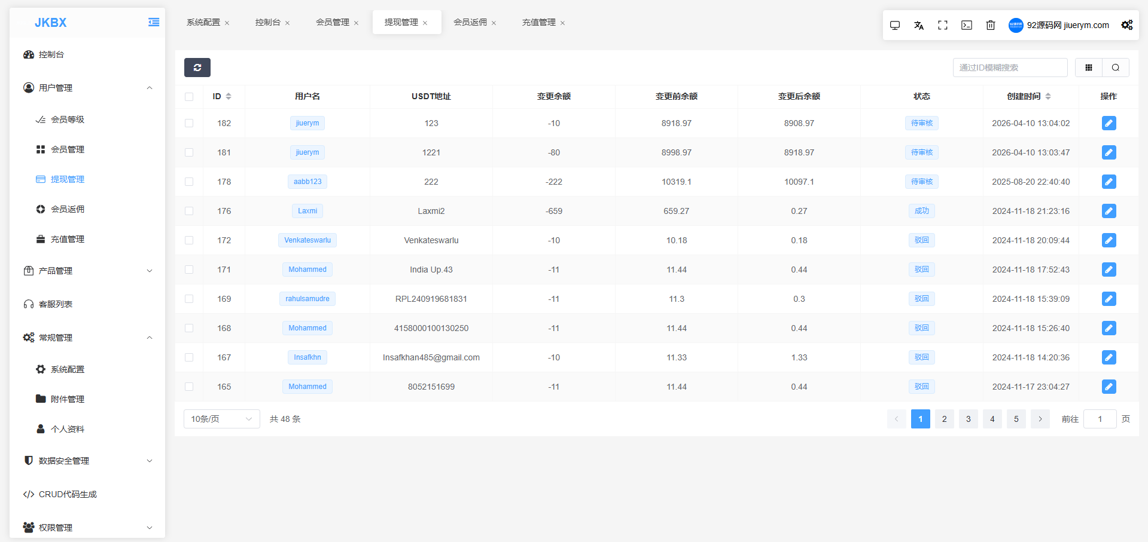Check the row checkbox for ID 172

(x=189, y=240)
